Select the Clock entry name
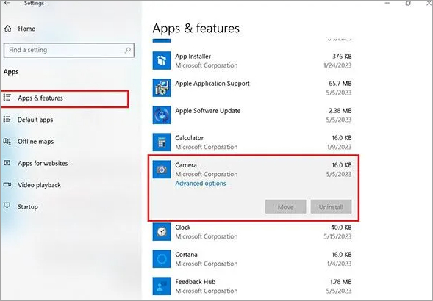Screen dimensions: 433x301 [183, 228]
